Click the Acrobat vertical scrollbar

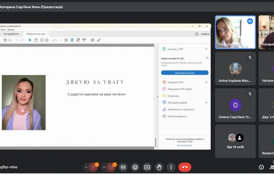[x=156, y=142]
